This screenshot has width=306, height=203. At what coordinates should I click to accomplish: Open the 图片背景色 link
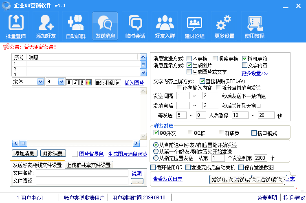point(91,154)
